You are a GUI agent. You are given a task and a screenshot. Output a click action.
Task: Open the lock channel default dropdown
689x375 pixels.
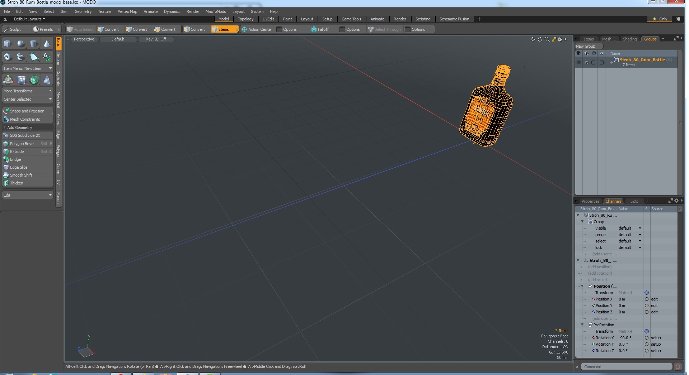coord(630,247)
